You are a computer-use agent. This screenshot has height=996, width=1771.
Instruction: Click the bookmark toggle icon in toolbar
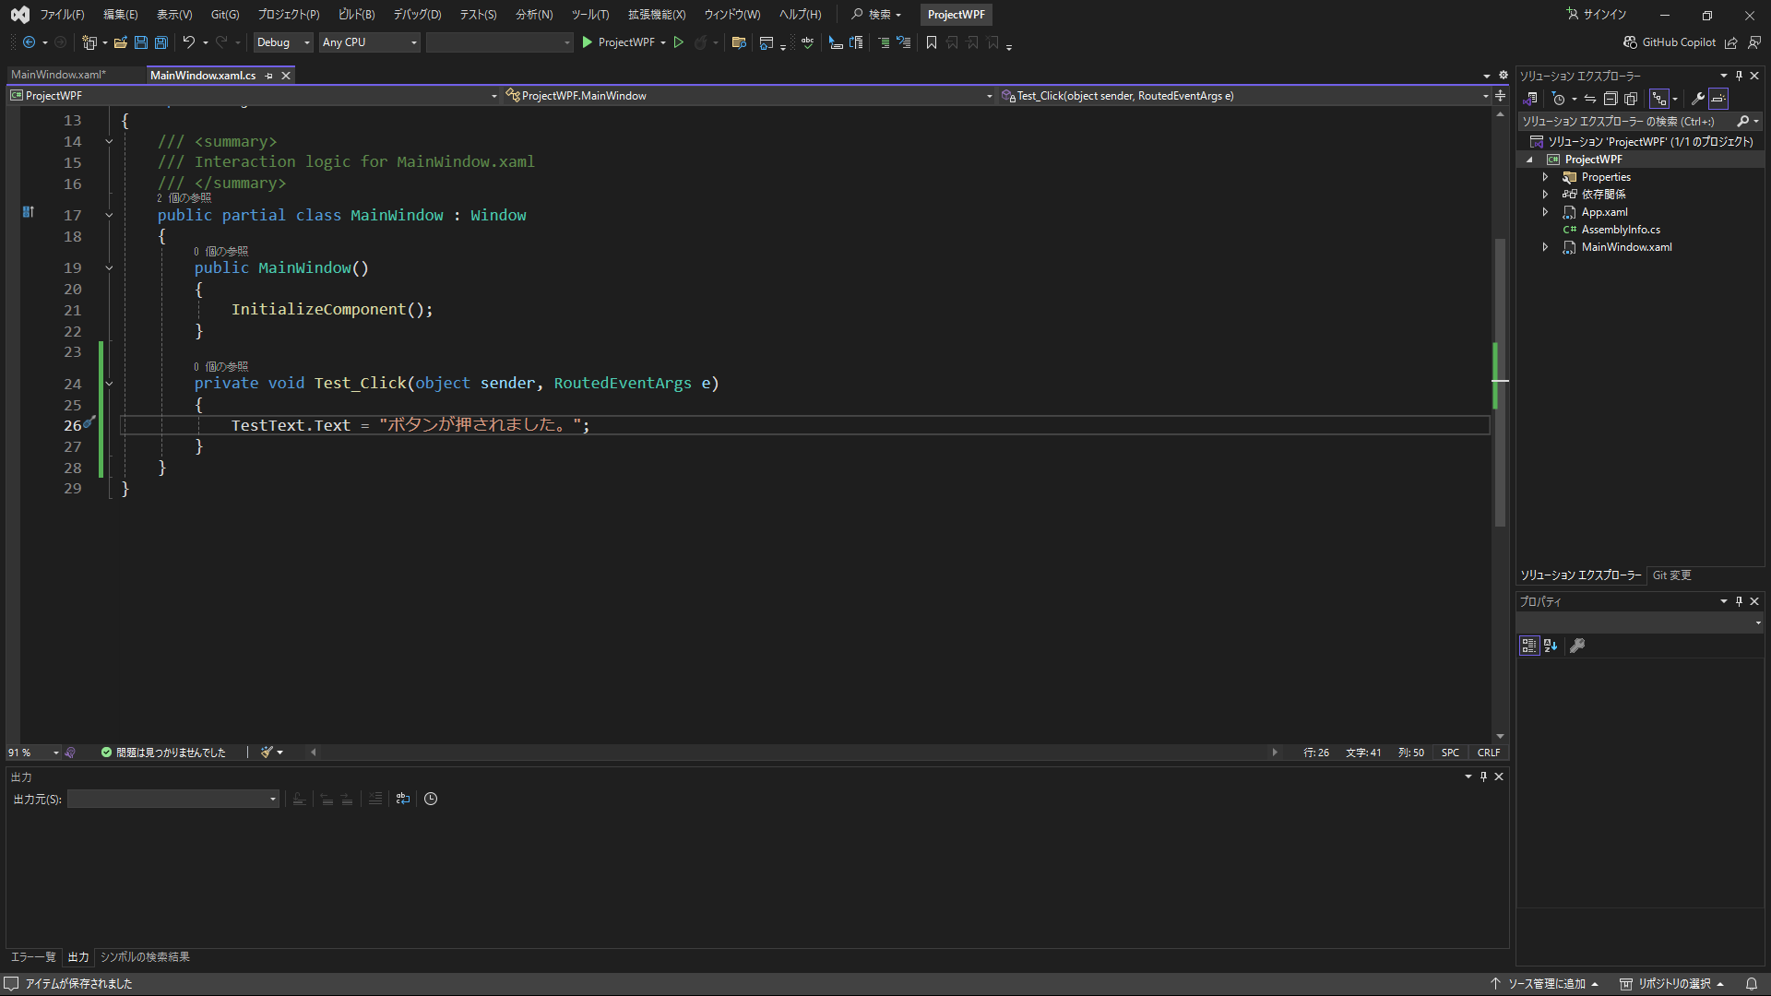point(932,42)
